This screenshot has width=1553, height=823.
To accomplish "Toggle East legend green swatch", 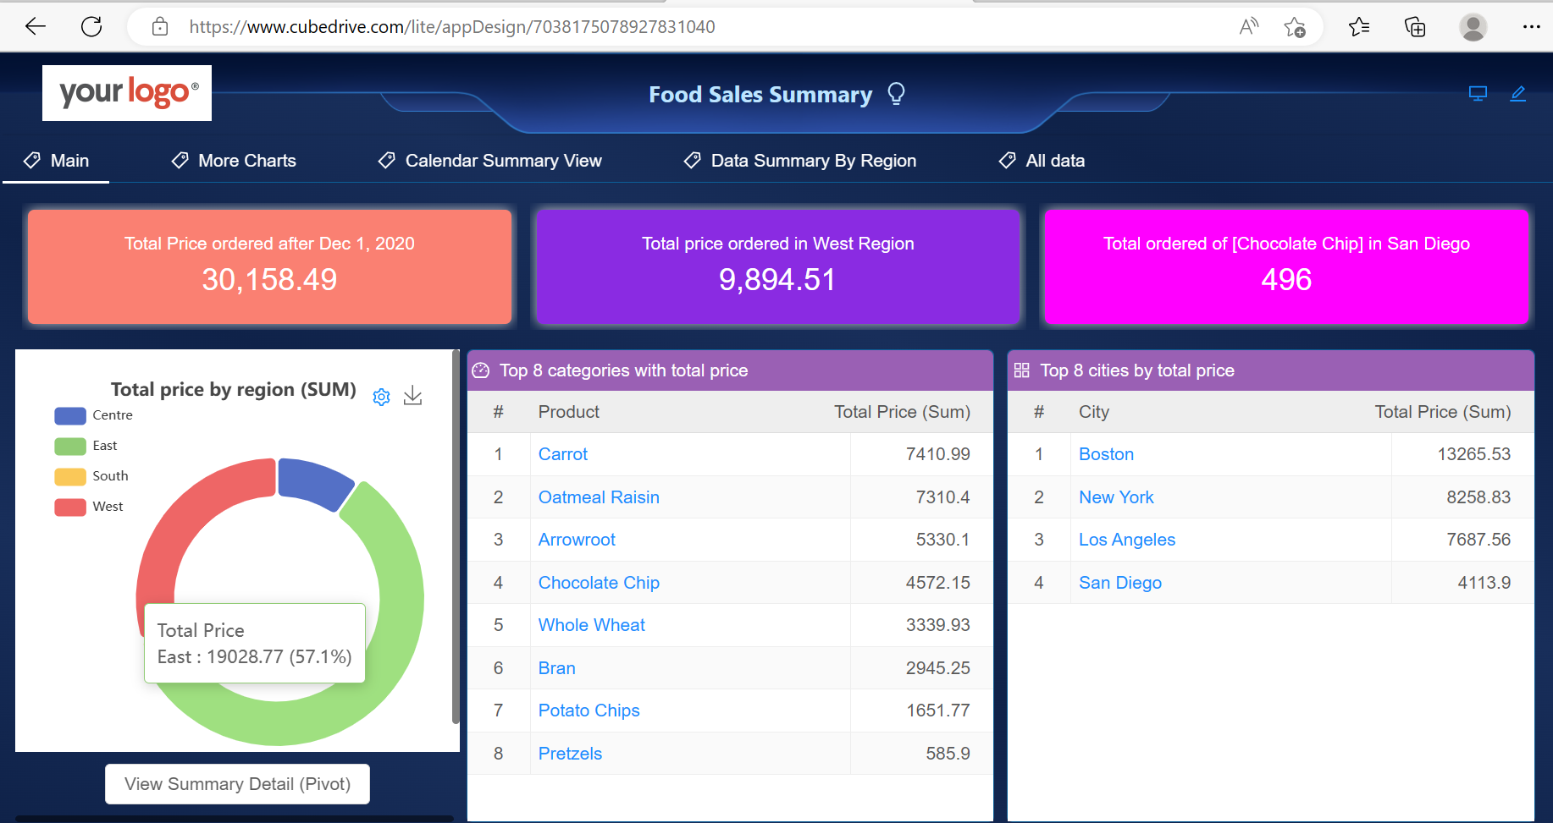I will pos(70,446).
